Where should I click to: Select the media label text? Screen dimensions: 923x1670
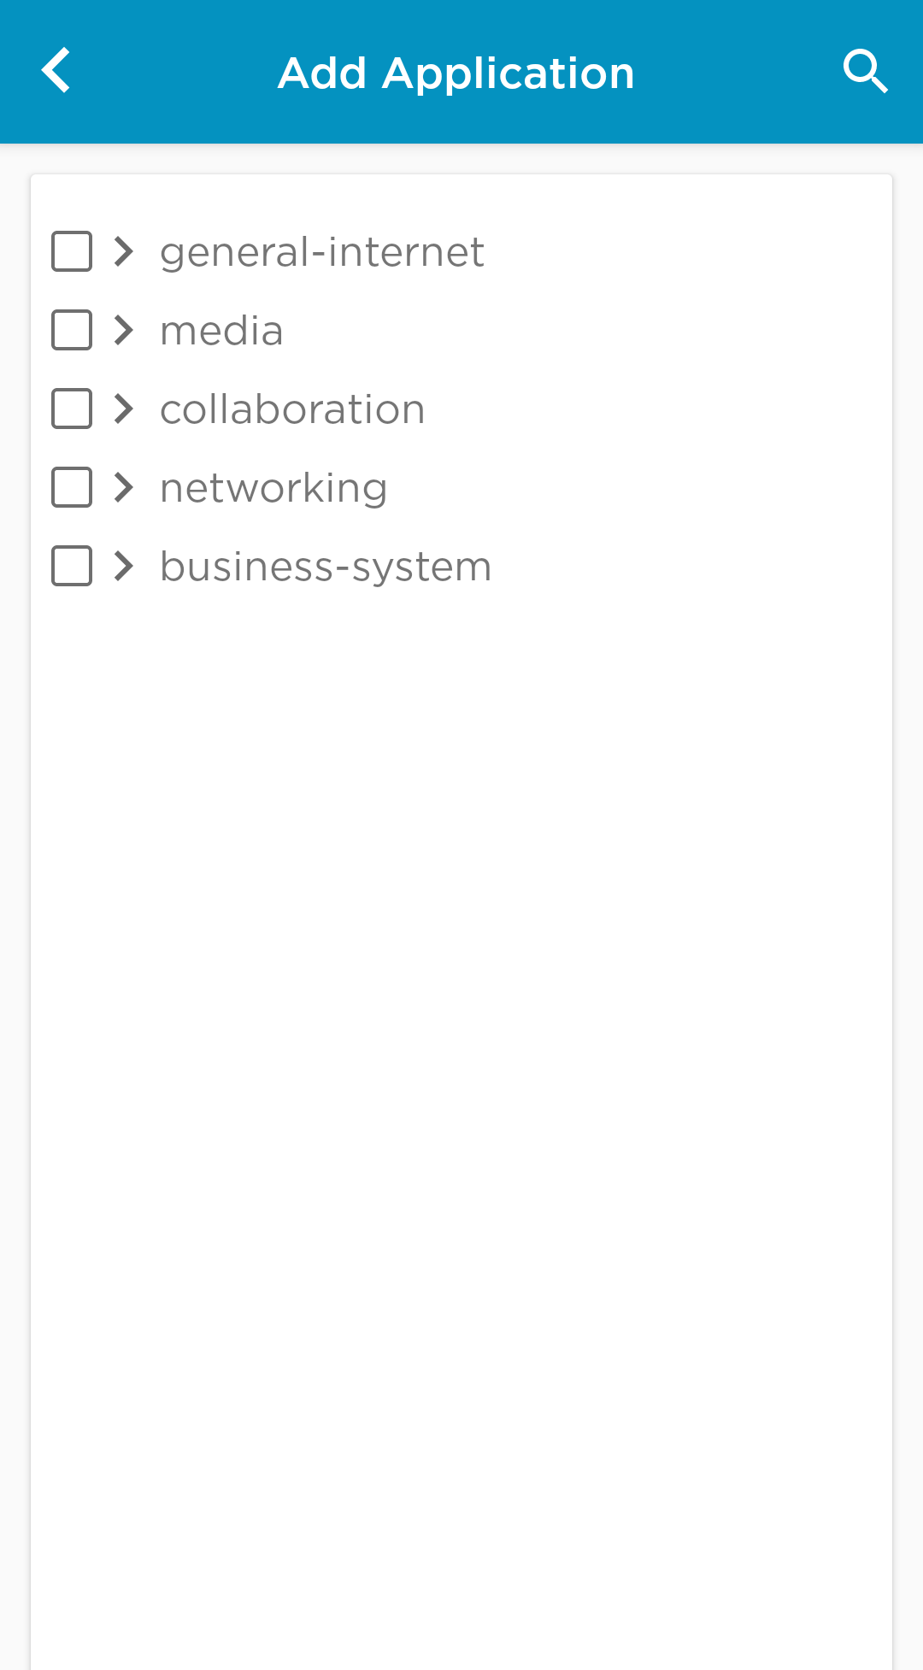pyautogui.click(x=221, y=331)
